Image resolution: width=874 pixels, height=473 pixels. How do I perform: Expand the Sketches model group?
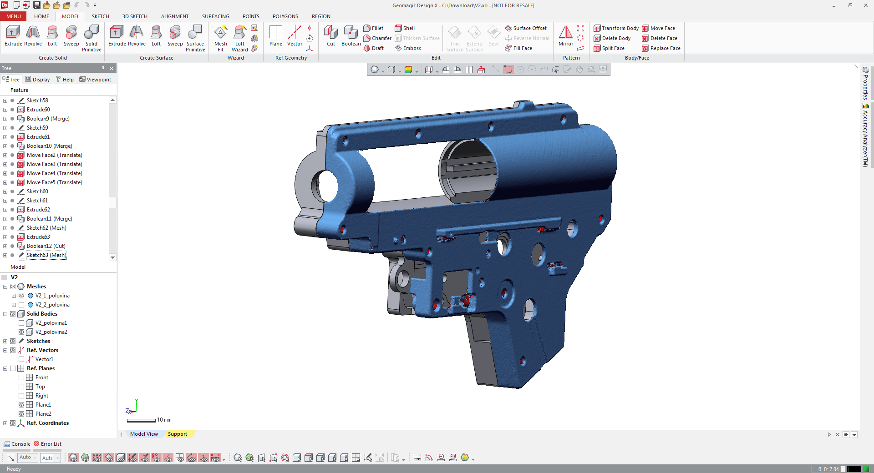pyautogui.click(x=5, y=341)
